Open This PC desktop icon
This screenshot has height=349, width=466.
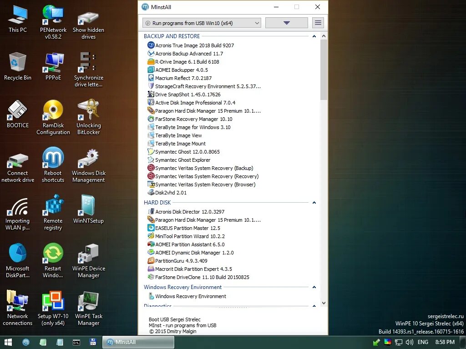point(18,19)
